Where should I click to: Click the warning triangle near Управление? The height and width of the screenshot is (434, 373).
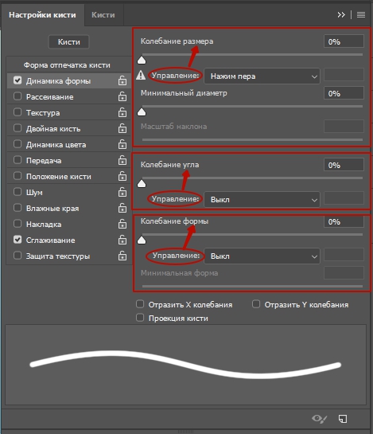pyautogui.click(x=141, y=75)
